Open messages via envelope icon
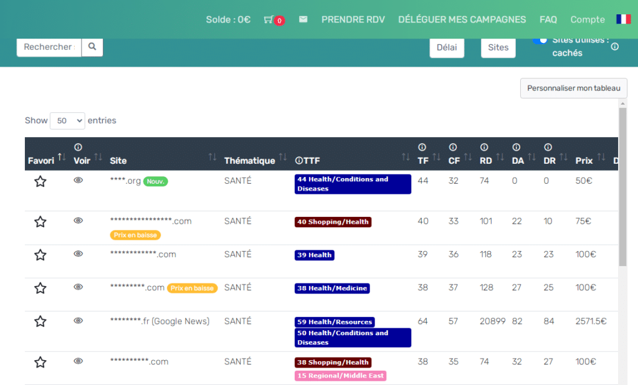 303,19
